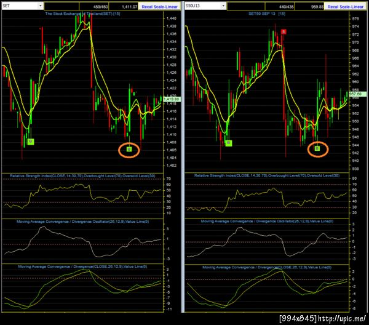Click the Stock Exchange of Thailand(SET) chart title
Image resolution: width=369 pixels, height=325 pixels.
click(82, 14)
